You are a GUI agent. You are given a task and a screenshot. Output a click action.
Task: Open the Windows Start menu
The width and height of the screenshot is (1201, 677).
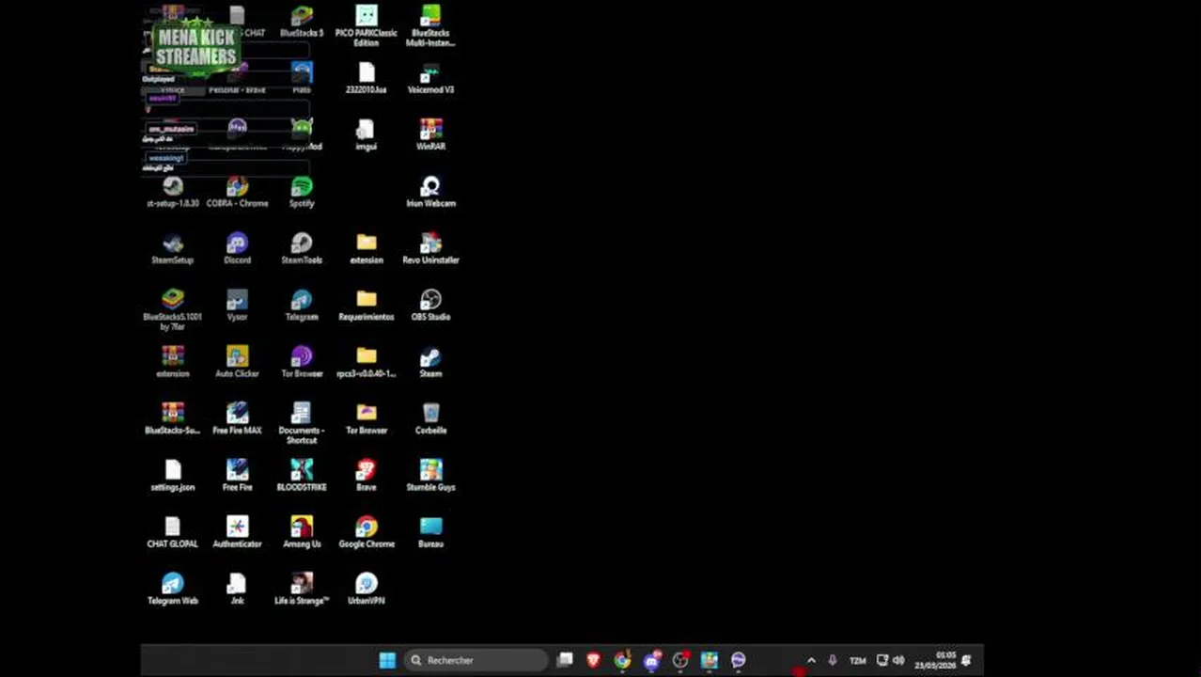pos(387,660)
